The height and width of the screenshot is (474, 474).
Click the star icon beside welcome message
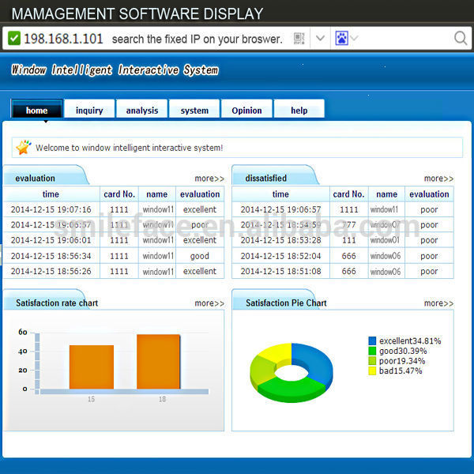point(24,147)
